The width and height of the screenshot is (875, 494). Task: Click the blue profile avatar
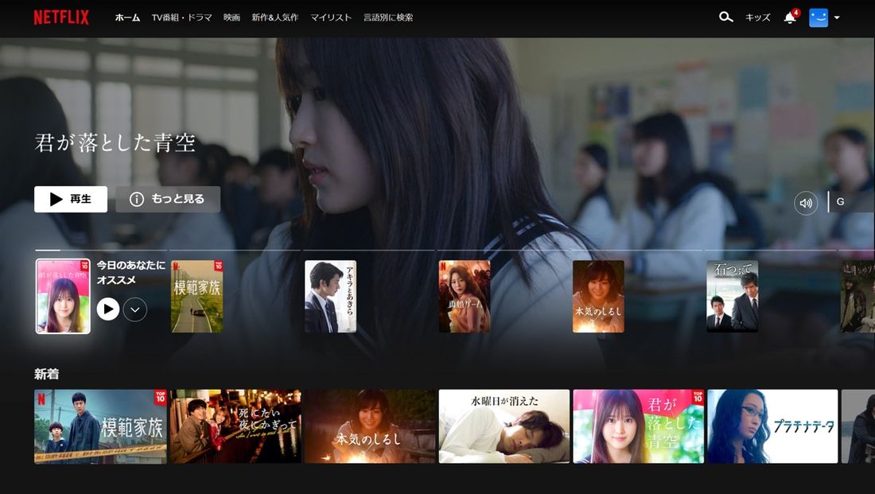[x=819, y=18]
